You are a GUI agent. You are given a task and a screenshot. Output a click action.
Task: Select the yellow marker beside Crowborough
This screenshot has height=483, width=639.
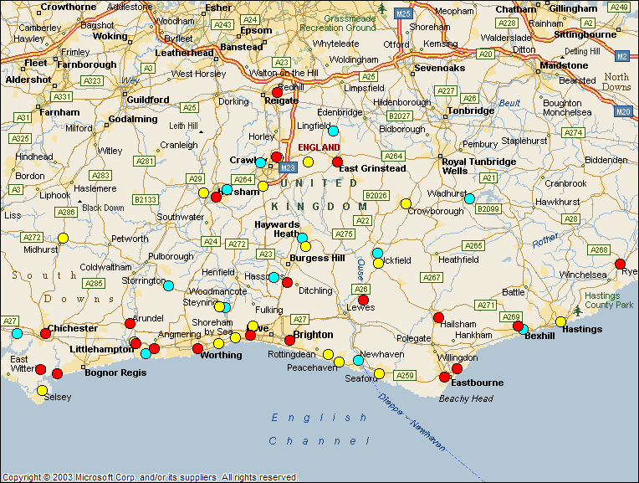pyautogui.click(x=406, y=203)
